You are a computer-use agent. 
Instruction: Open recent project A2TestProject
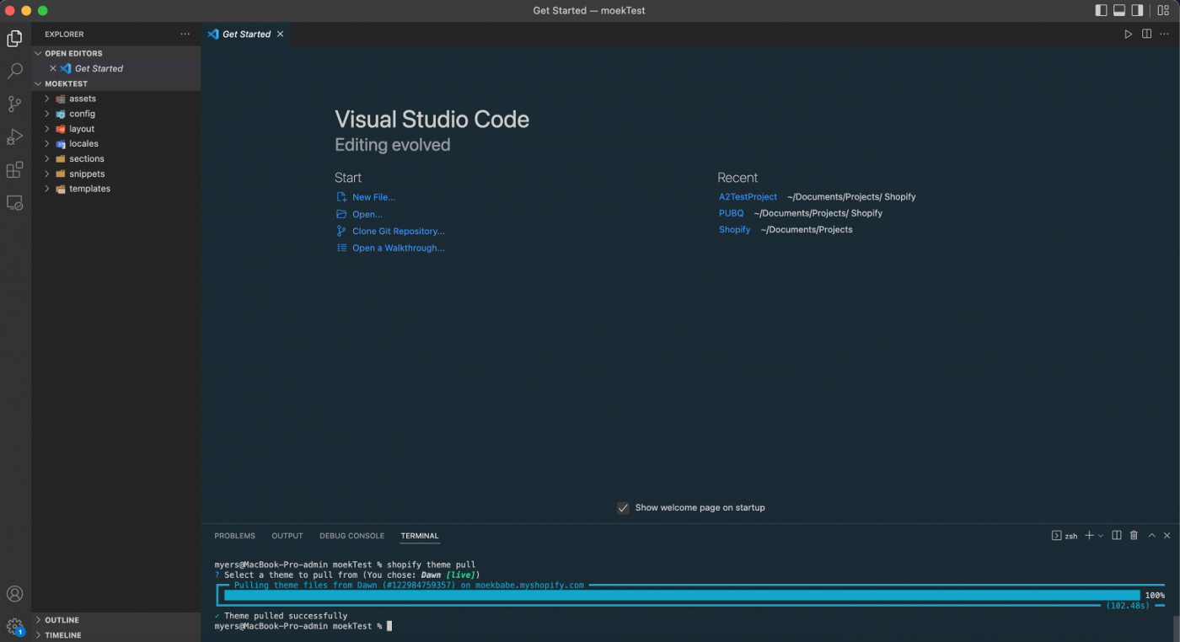[x=748, y=197]
